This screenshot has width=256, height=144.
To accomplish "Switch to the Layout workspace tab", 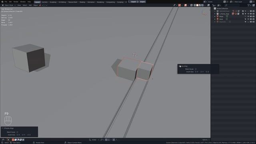I will pos(37,2).
